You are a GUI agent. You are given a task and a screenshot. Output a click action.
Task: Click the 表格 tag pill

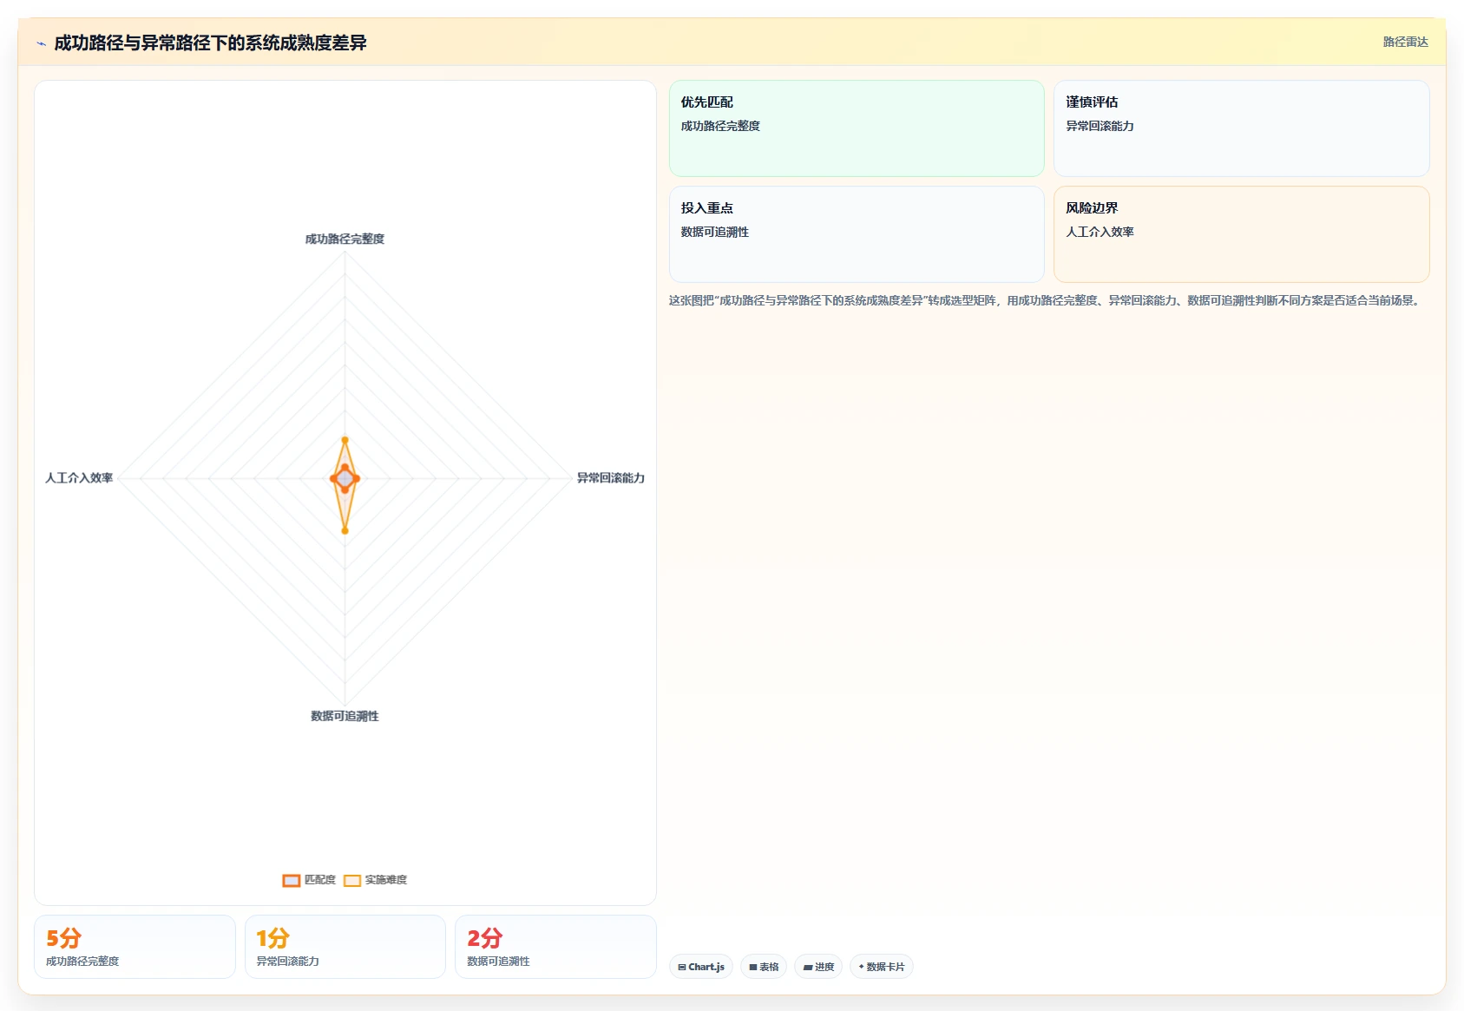click(764, 967)
